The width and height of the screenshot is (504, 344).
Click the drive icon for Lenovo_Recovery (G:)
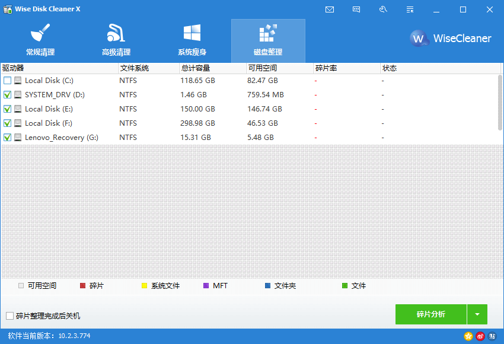pos(18,137)
